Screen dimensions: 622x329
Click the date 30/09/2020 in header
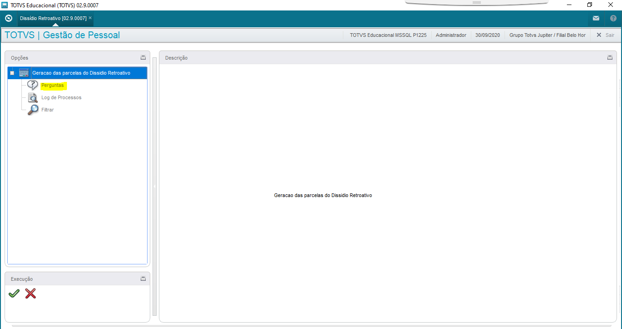click(488, 35)
